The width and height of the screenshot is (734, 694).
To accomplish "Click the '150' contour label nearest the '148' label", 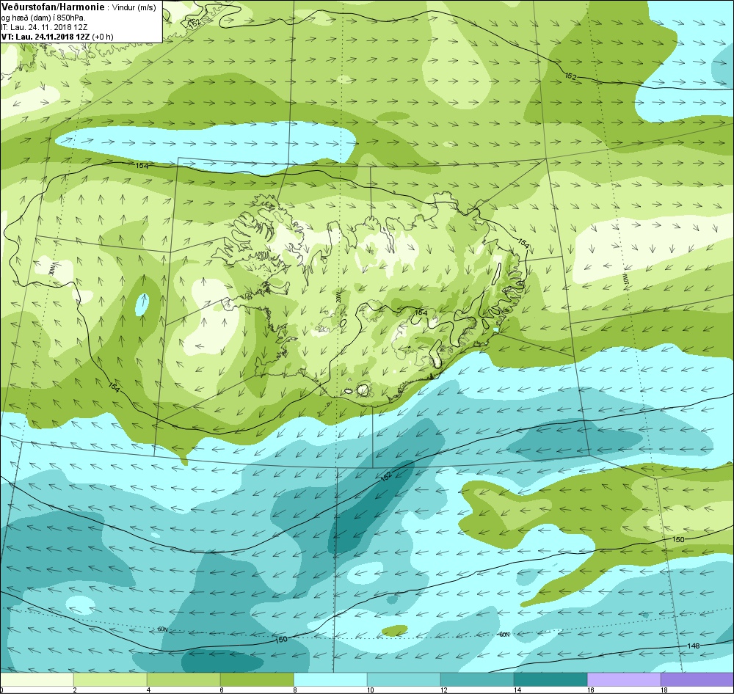I will click(677, 539).
